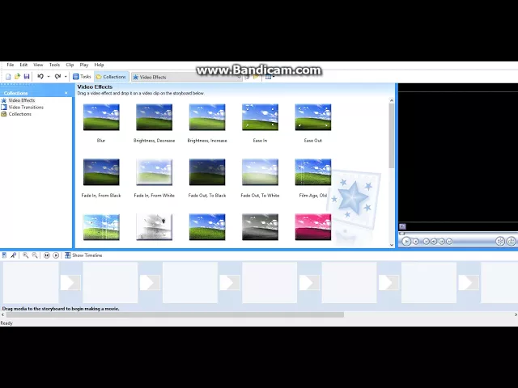This screenshot has width=518, height=388.
Task: Click the preview seek bar handle
Action: coord(401,234)
